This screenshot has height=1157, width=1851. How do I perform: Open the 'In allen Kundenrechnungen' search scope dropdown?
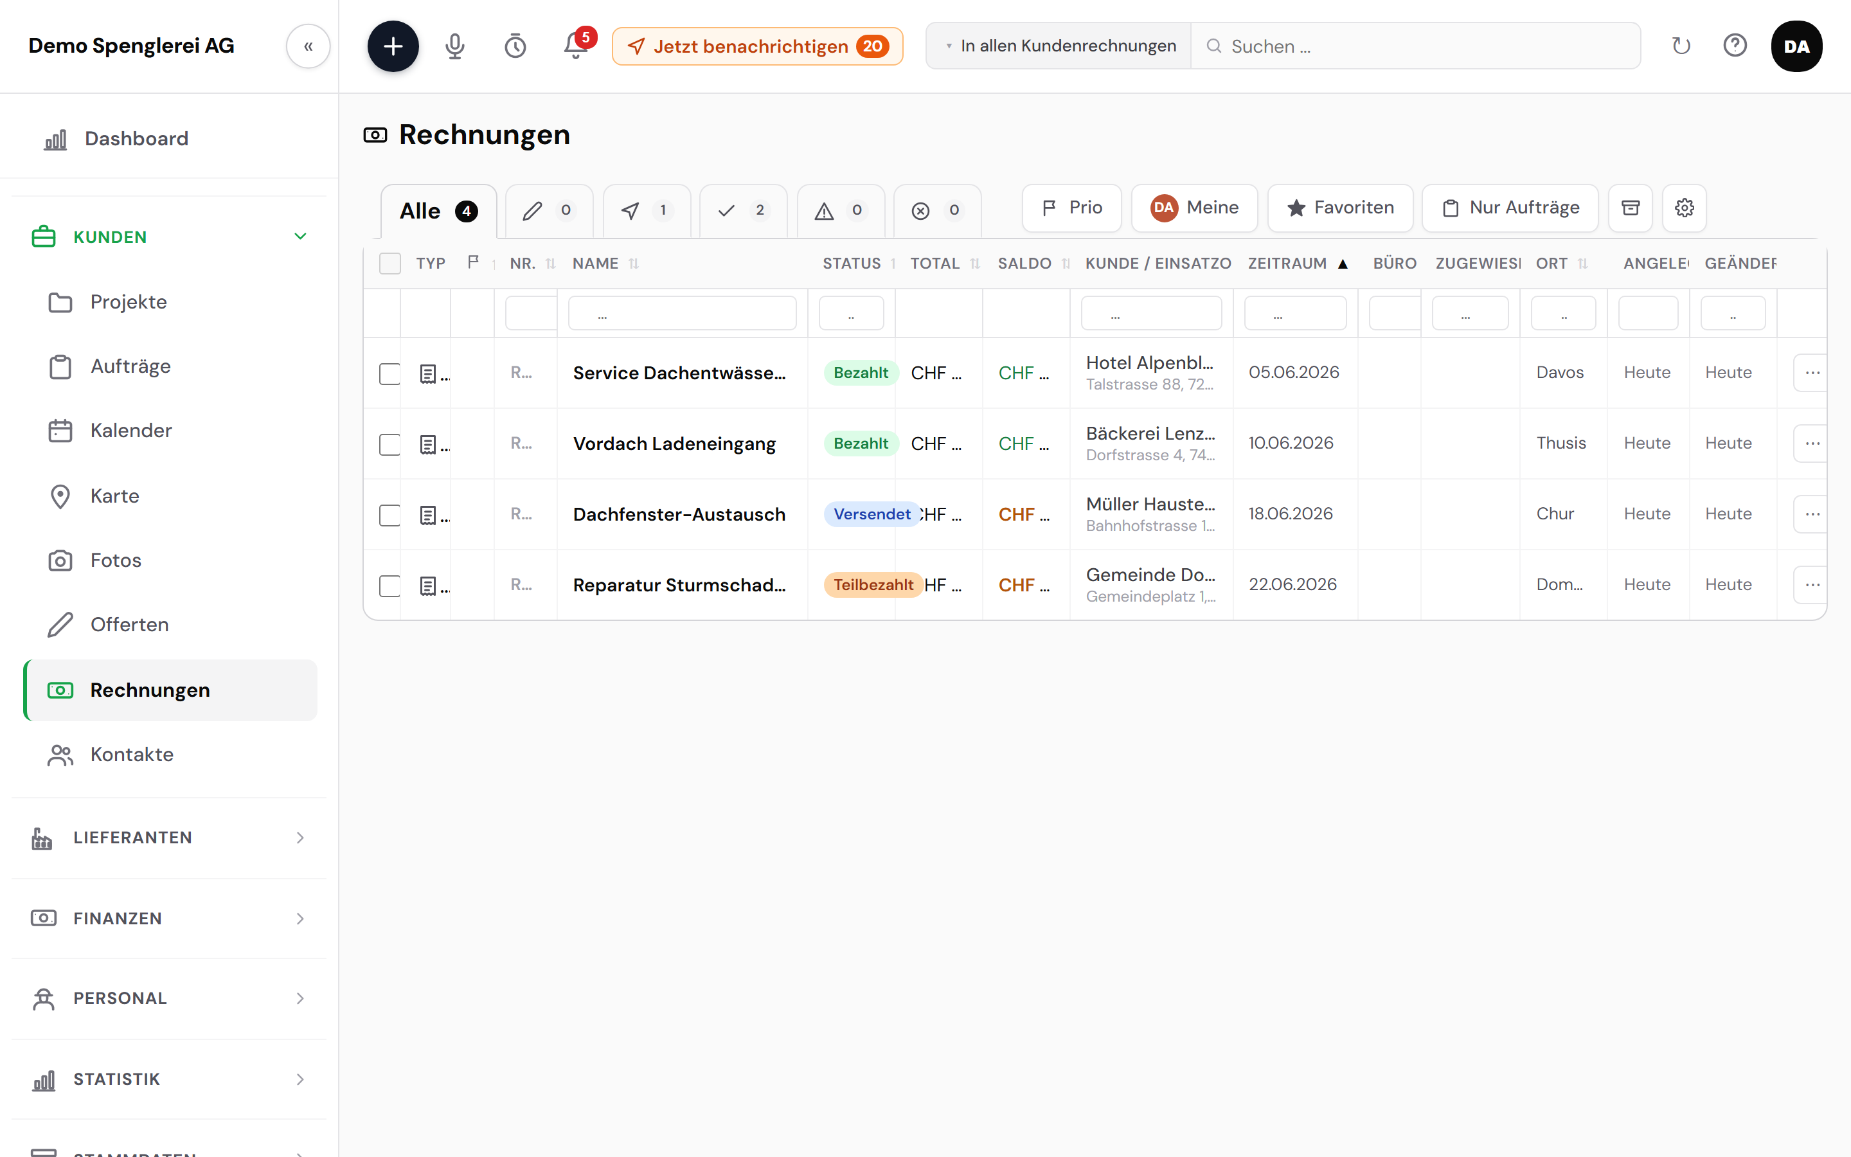[1059, 46]
